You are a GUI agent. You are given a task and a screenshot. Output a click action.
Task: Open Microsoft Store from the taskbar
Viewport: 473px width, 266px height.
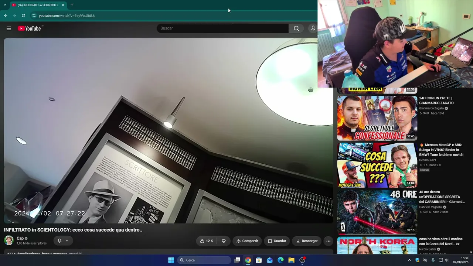259,260
